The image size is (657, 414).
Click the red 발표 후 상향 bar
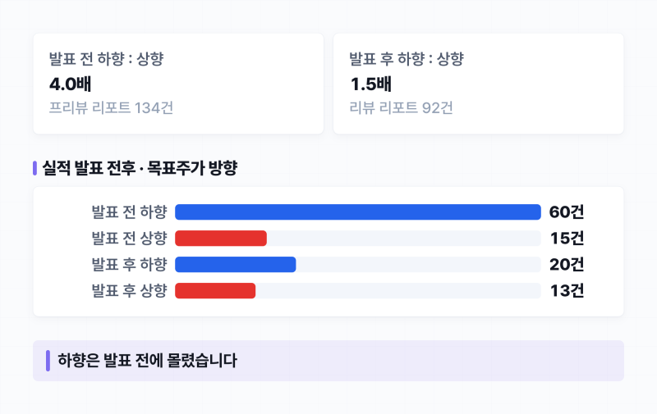click(x=215, y=291)
